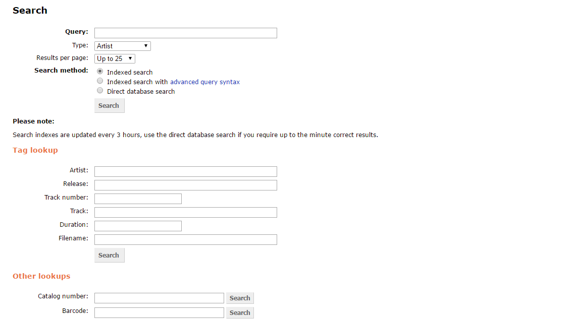The height and width of the screenshot is (319, 573).
Task: Click Search next to Barcode
Action: pyautogui.click(x=240, y=312)
